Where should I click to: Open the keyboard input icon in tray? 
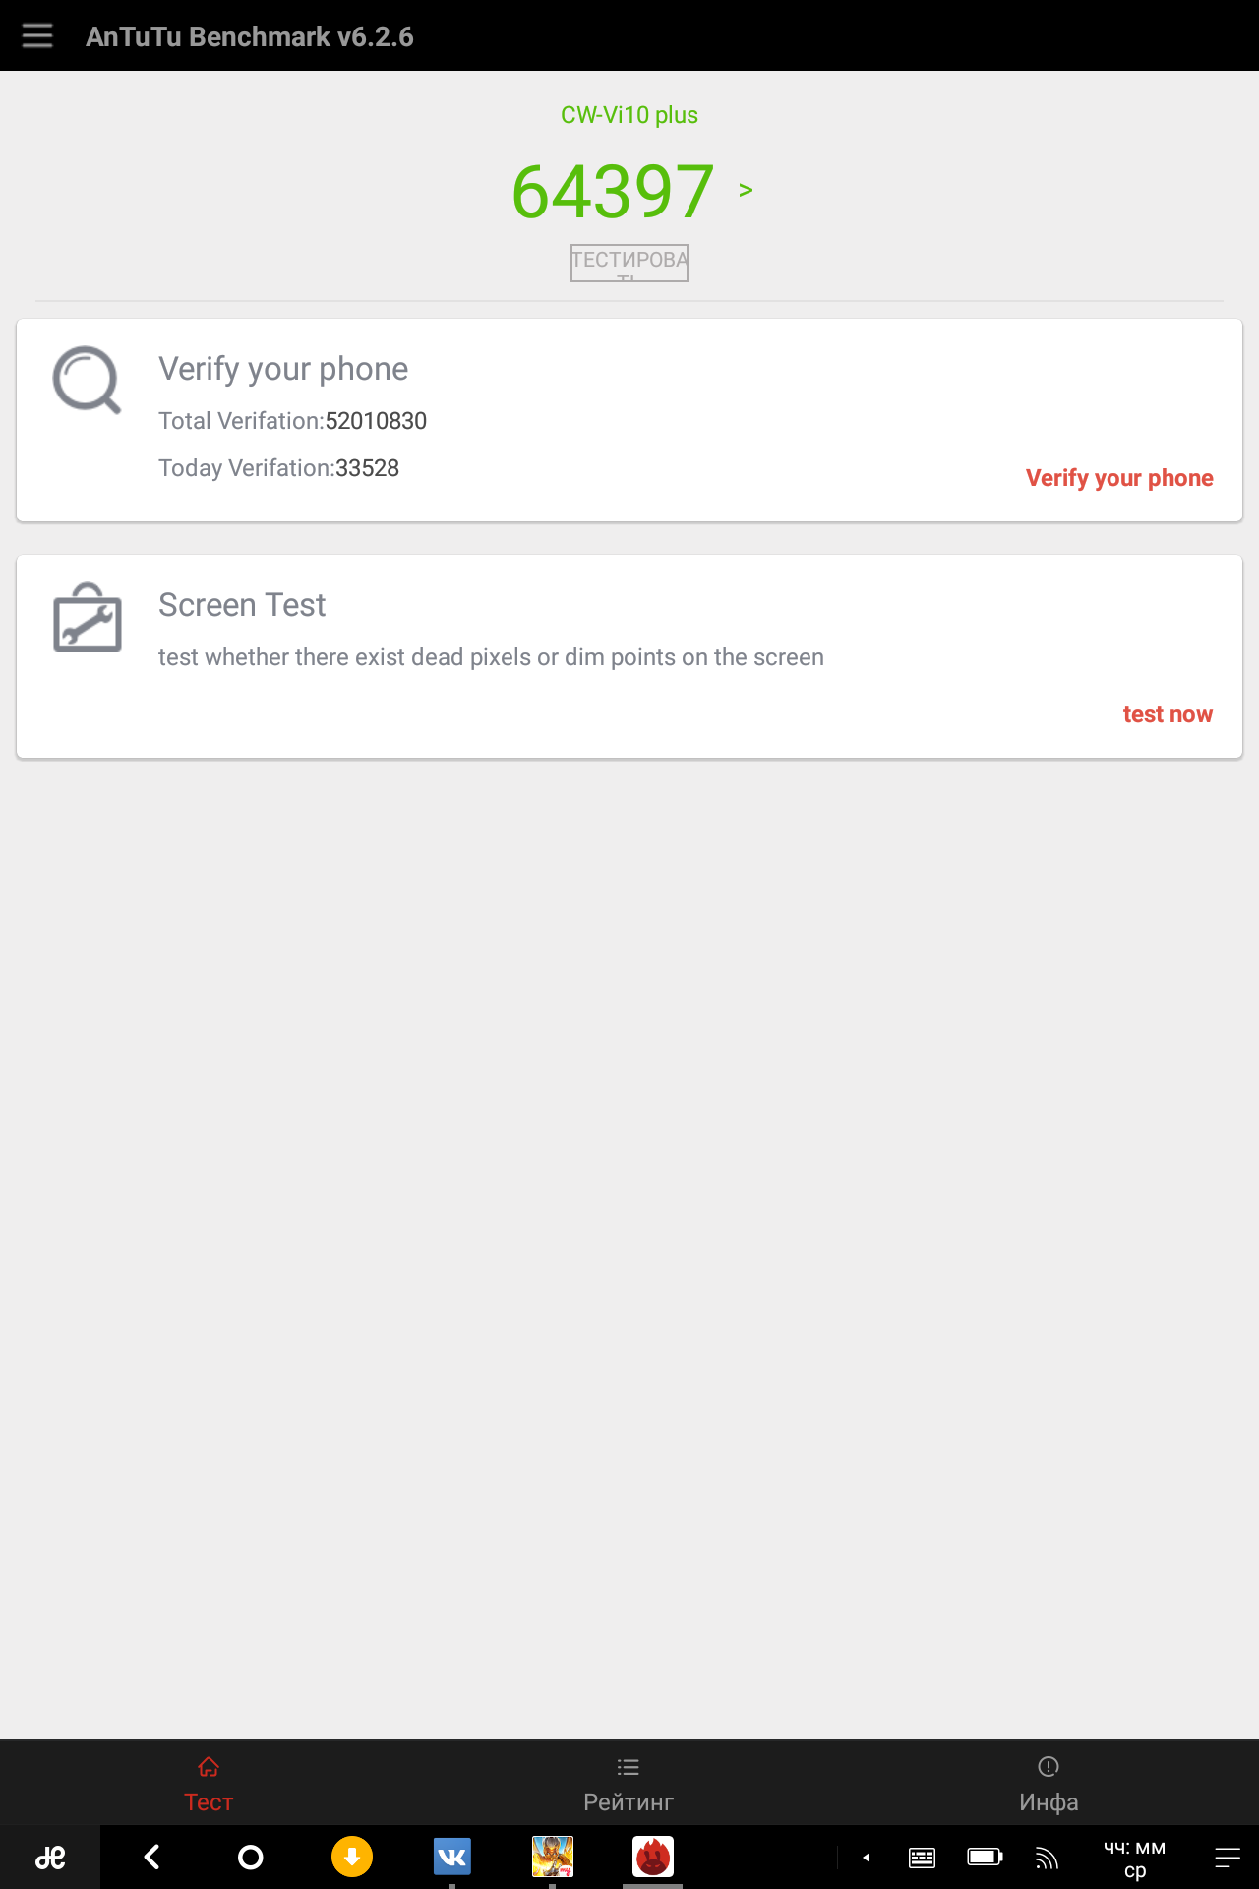click(x=922, y=1858)
